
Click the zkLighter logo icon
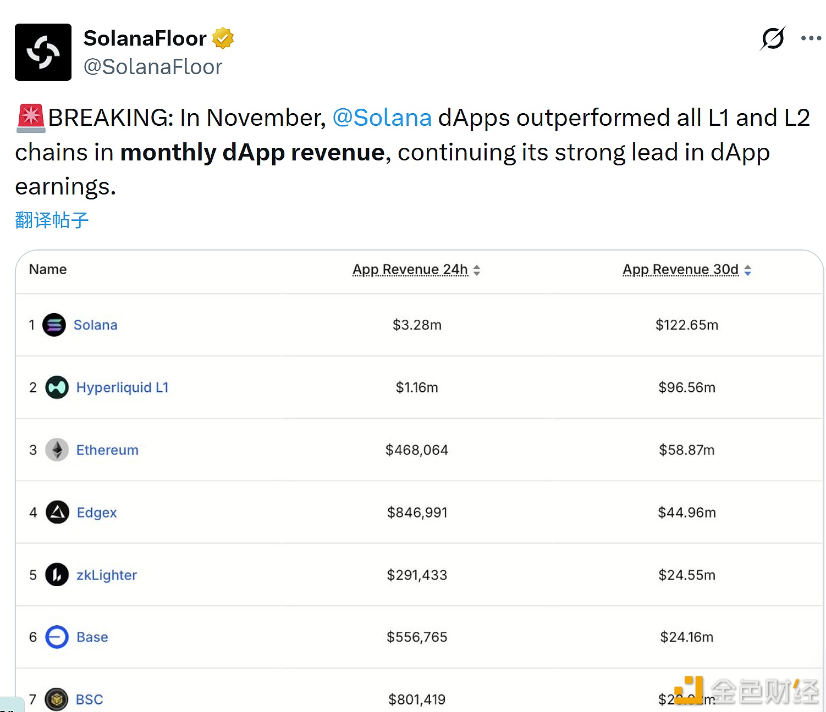57,575
